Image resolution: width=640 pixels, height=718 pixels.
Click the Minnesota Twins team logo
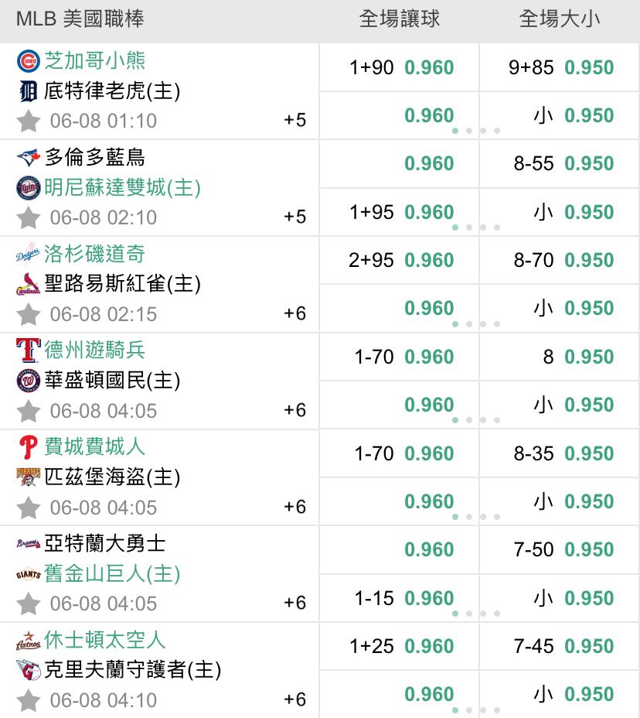click(x=29, y=188)
